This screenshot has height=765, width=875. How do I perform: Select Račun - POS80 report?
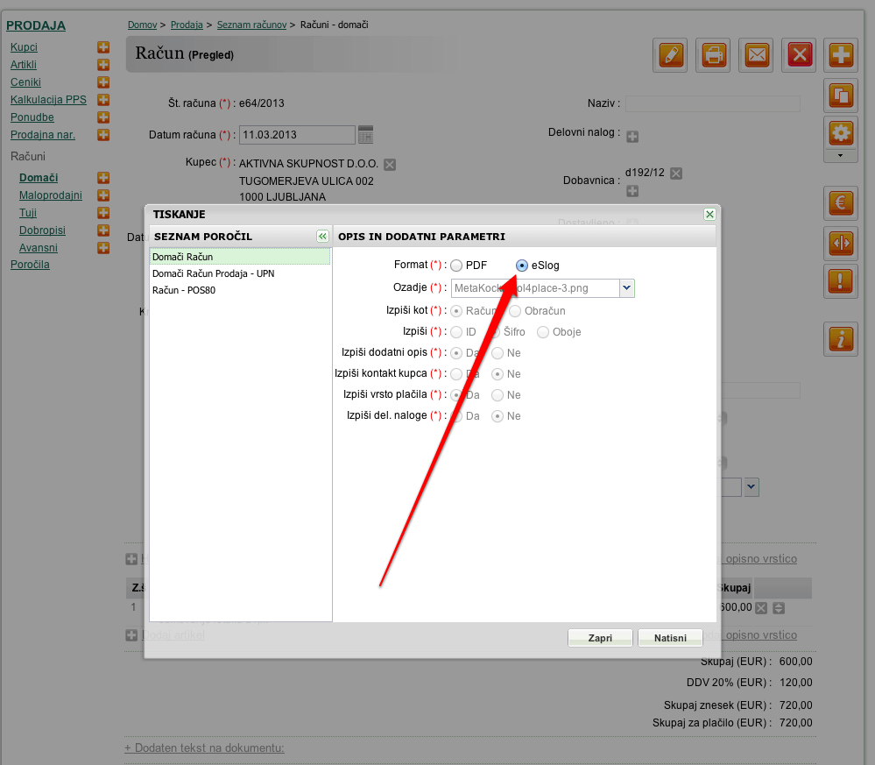click(x=240, y=290)
